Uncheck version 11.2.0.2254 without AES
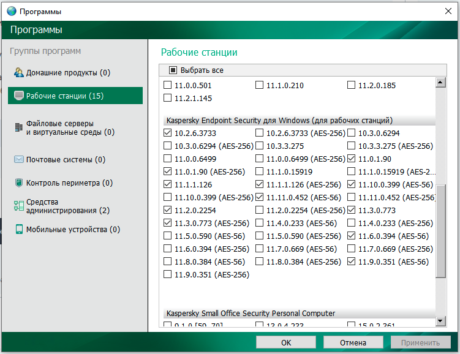This screenshot has width=460, height=354. [167, 210]
